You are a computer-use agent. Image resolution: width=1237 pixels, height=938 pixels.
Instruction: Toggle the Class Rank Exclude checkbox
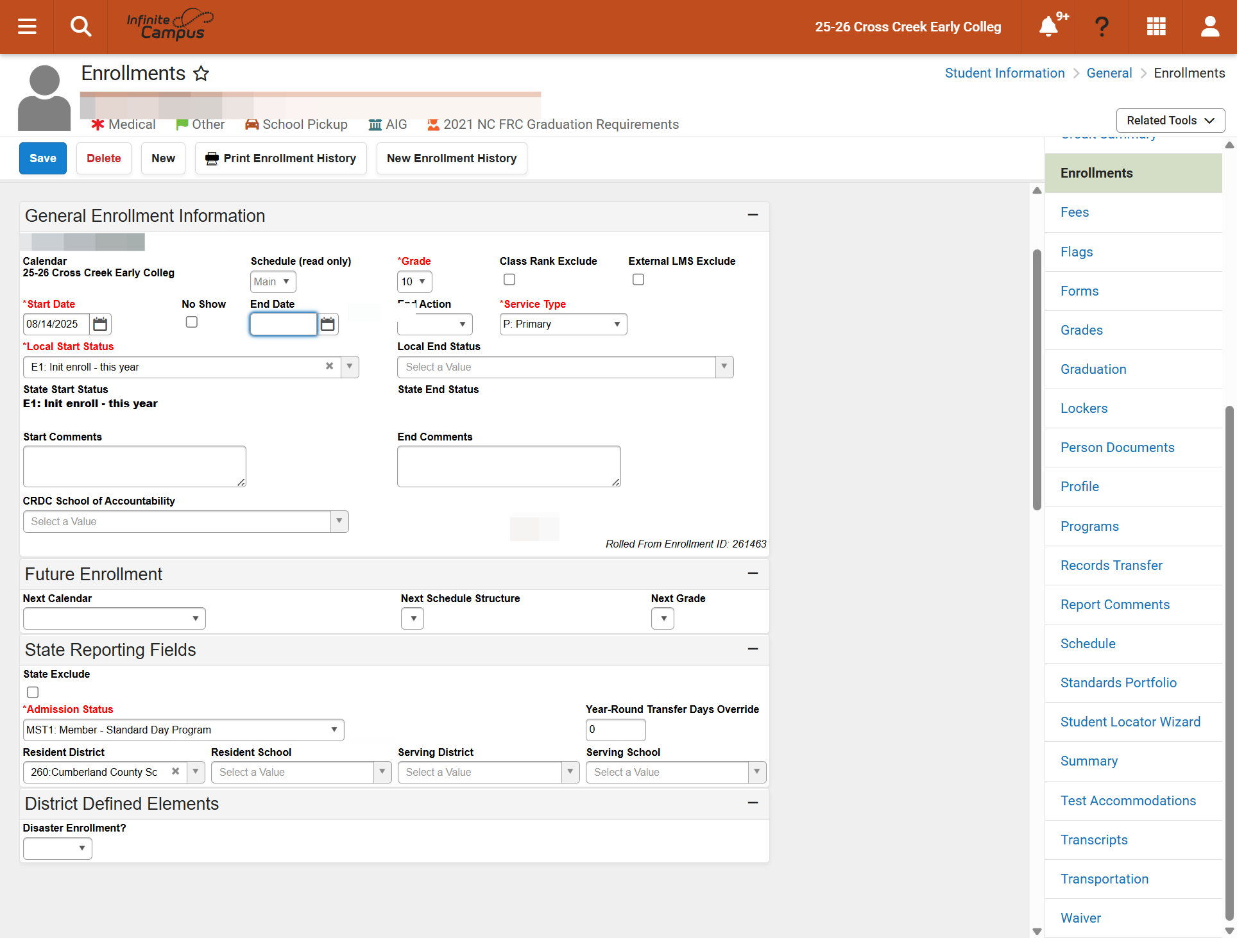[509, 280]
